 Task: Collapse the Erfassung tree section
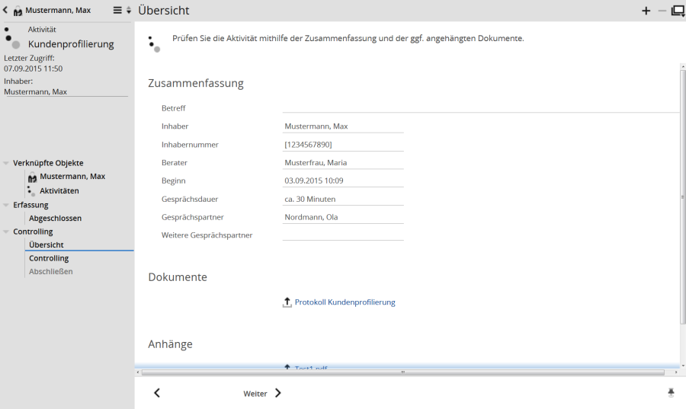[7, 205]
